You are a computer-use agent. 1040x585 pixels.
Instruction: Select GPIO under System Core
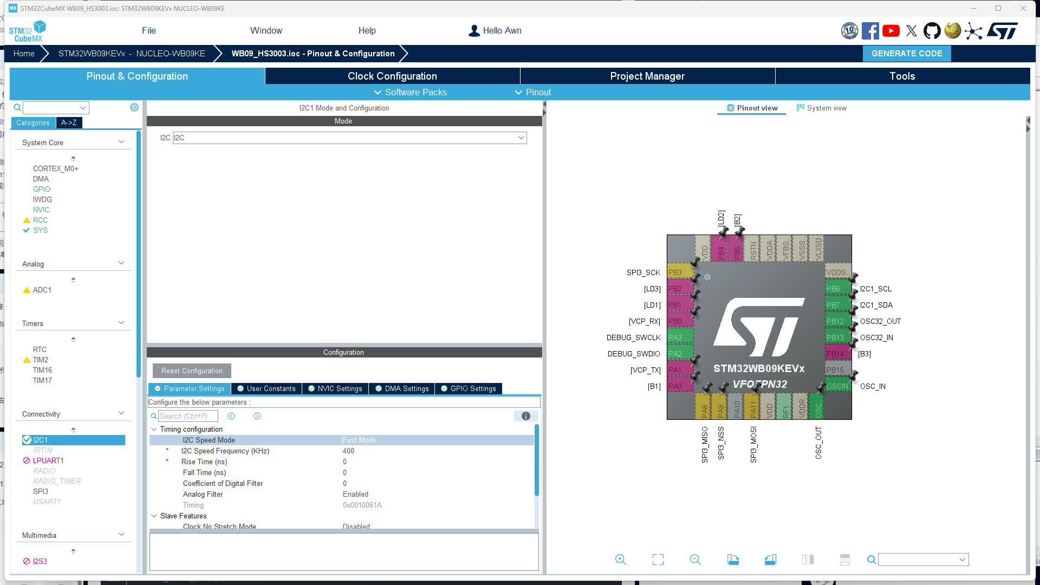tap(42, 189)
